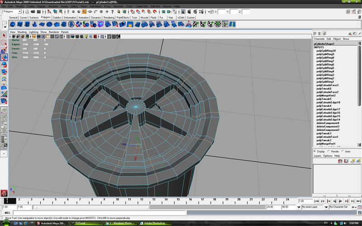Click the auto keyframe key icon
The image size is (362, 226).
[353, 207]
